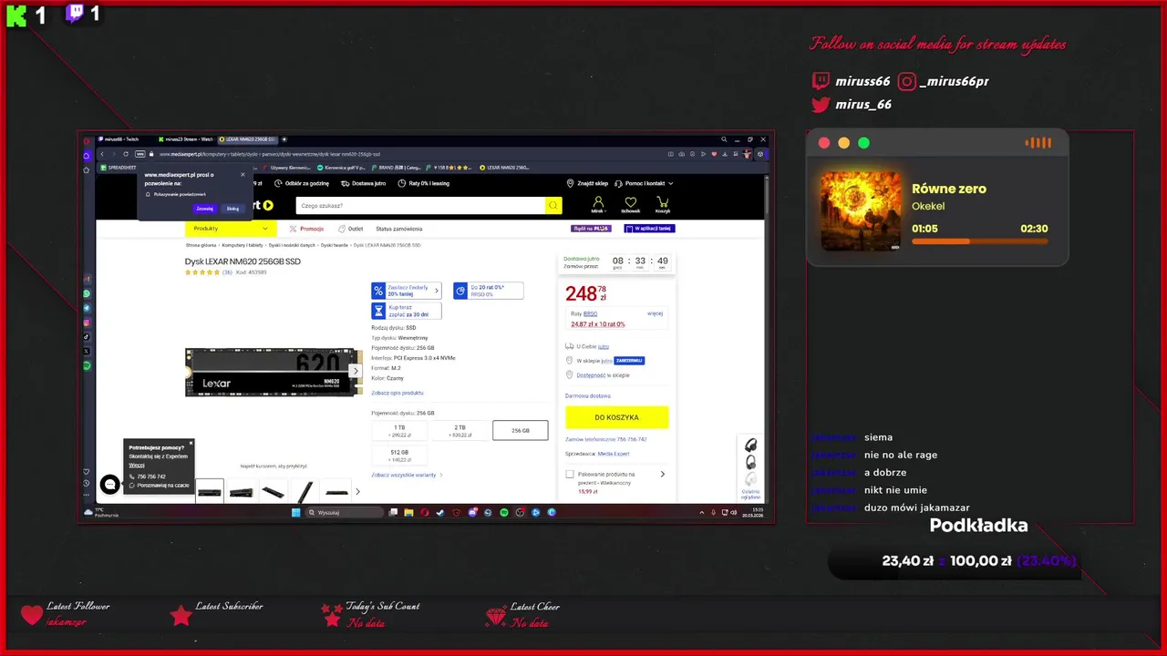The height and width of the screenshot is (656, 1167).
Task: Open Windows Start button on taskbar
Action: (x=296, y=512)
